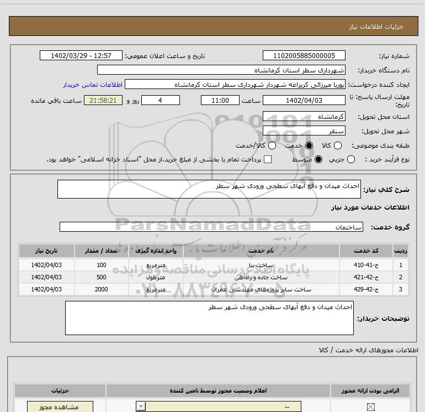The image size is (425, 412).
Task: Click the تاریخ نیاز column header
Action: pos(46,251)
